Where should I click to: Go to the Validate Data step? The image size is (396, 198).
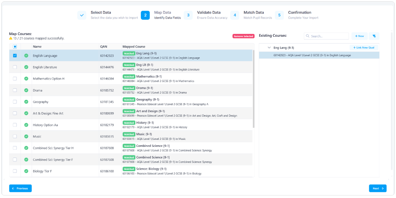(x=188, y=15)
